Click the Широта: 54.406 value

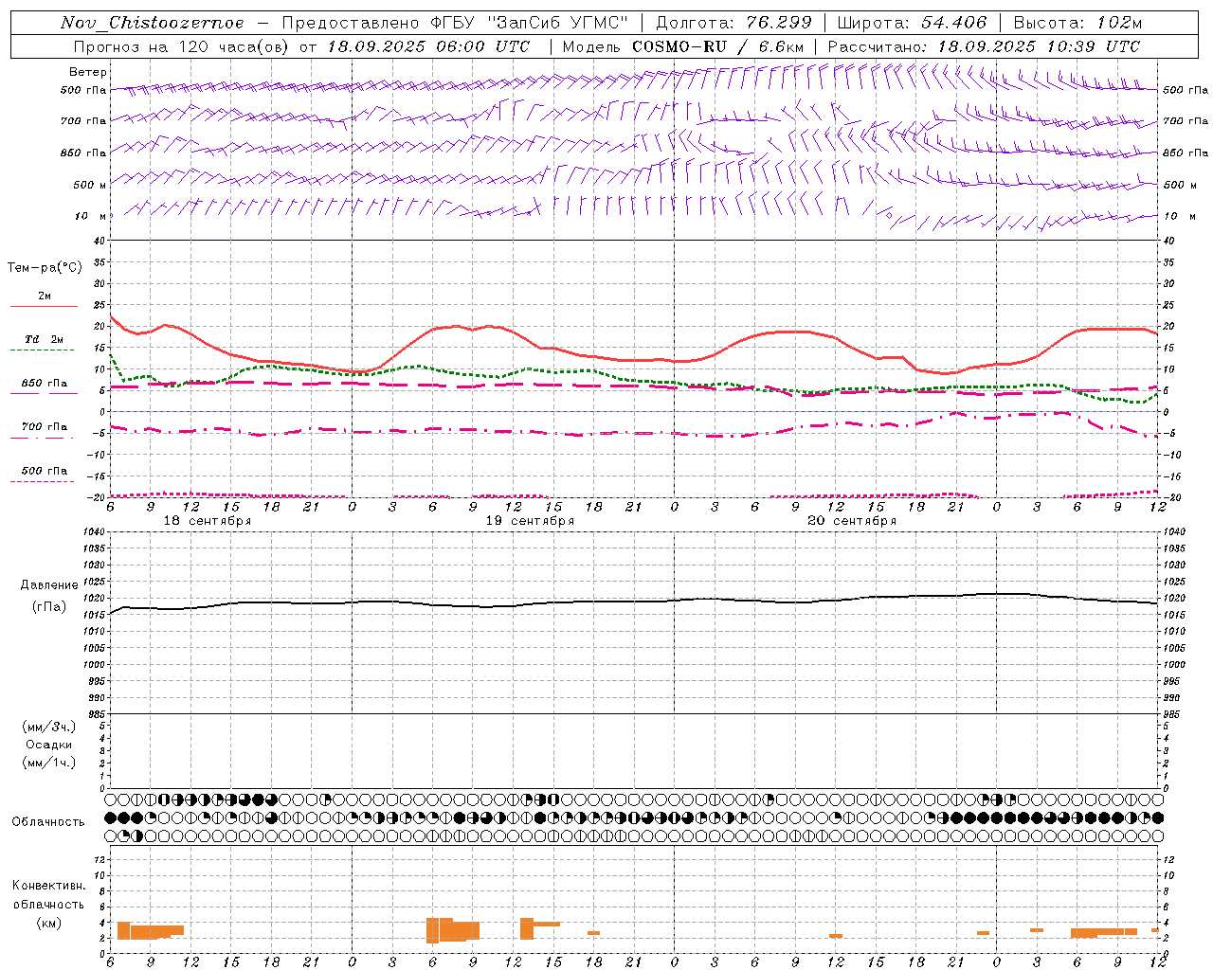pyautogui.click(x=912, y=23)
